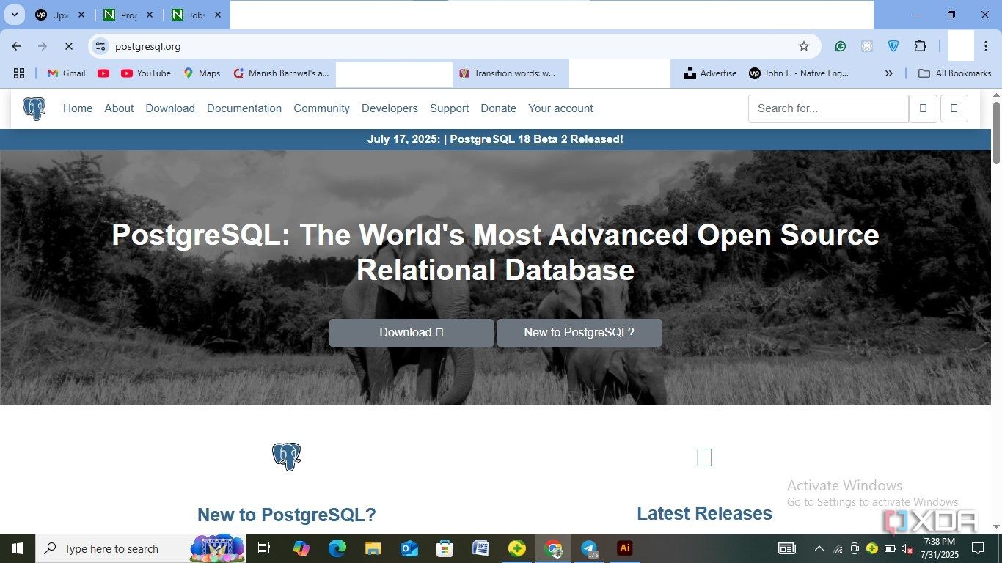Open the blue shield extension icon
Image resolution: width=1002 pixels, height=563 pixels.
[x=893, y=46]
